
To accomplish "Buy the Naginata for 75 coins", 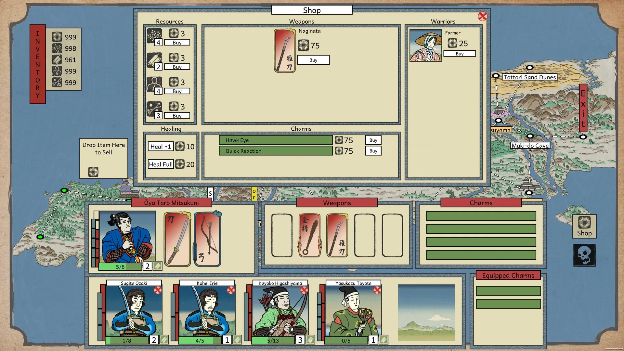I will 313,60.
